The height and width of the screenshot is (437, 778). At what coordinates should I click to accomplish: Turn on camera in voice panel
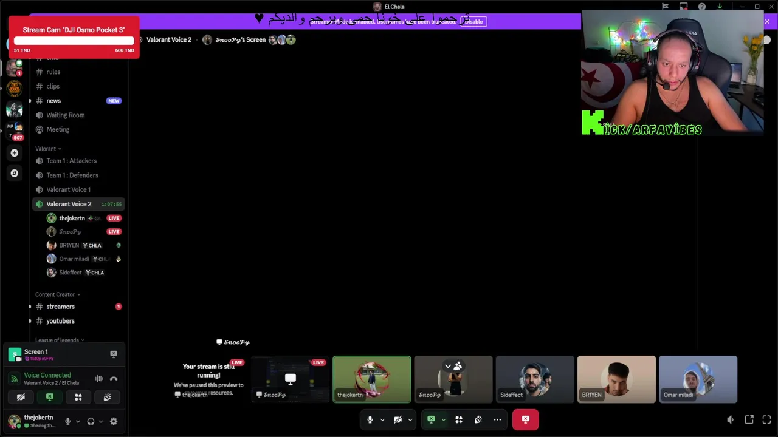point(21,398)
